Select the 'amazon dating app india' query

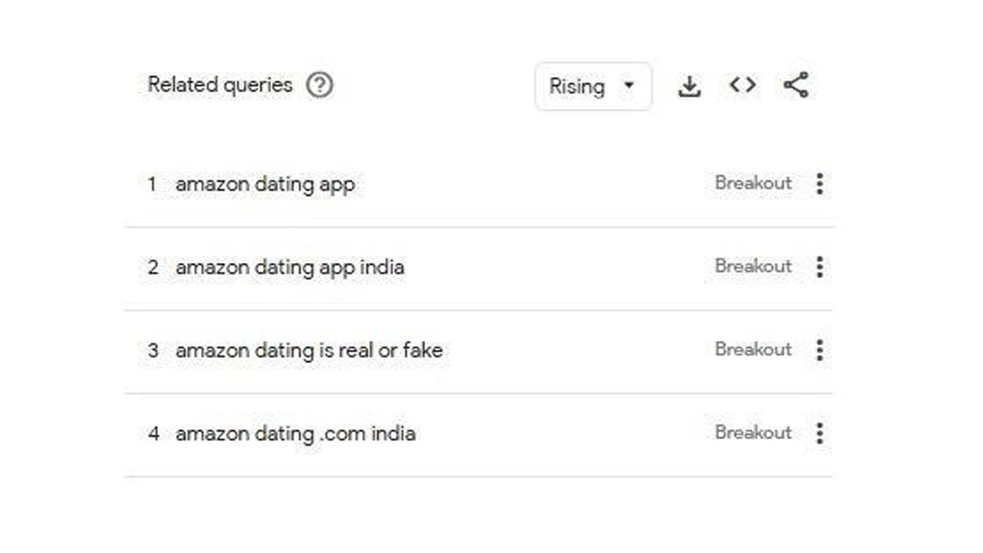pos(289,267)
